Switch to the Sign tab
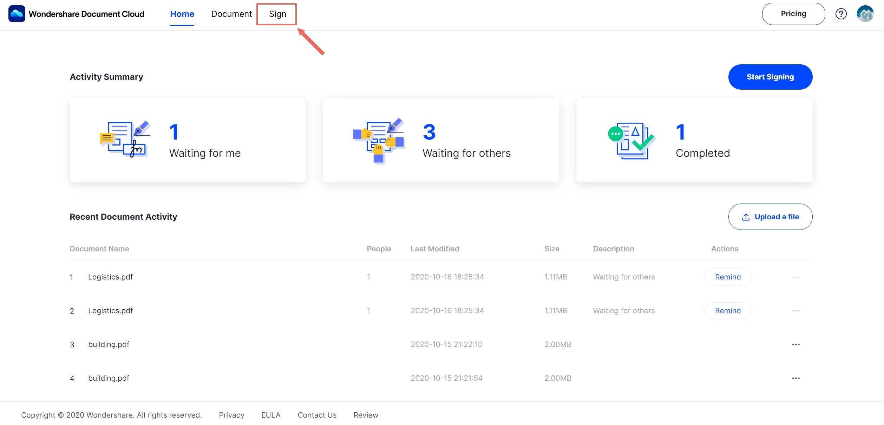Viewport: 884px width, 425px height. click(x=277, y=14)
